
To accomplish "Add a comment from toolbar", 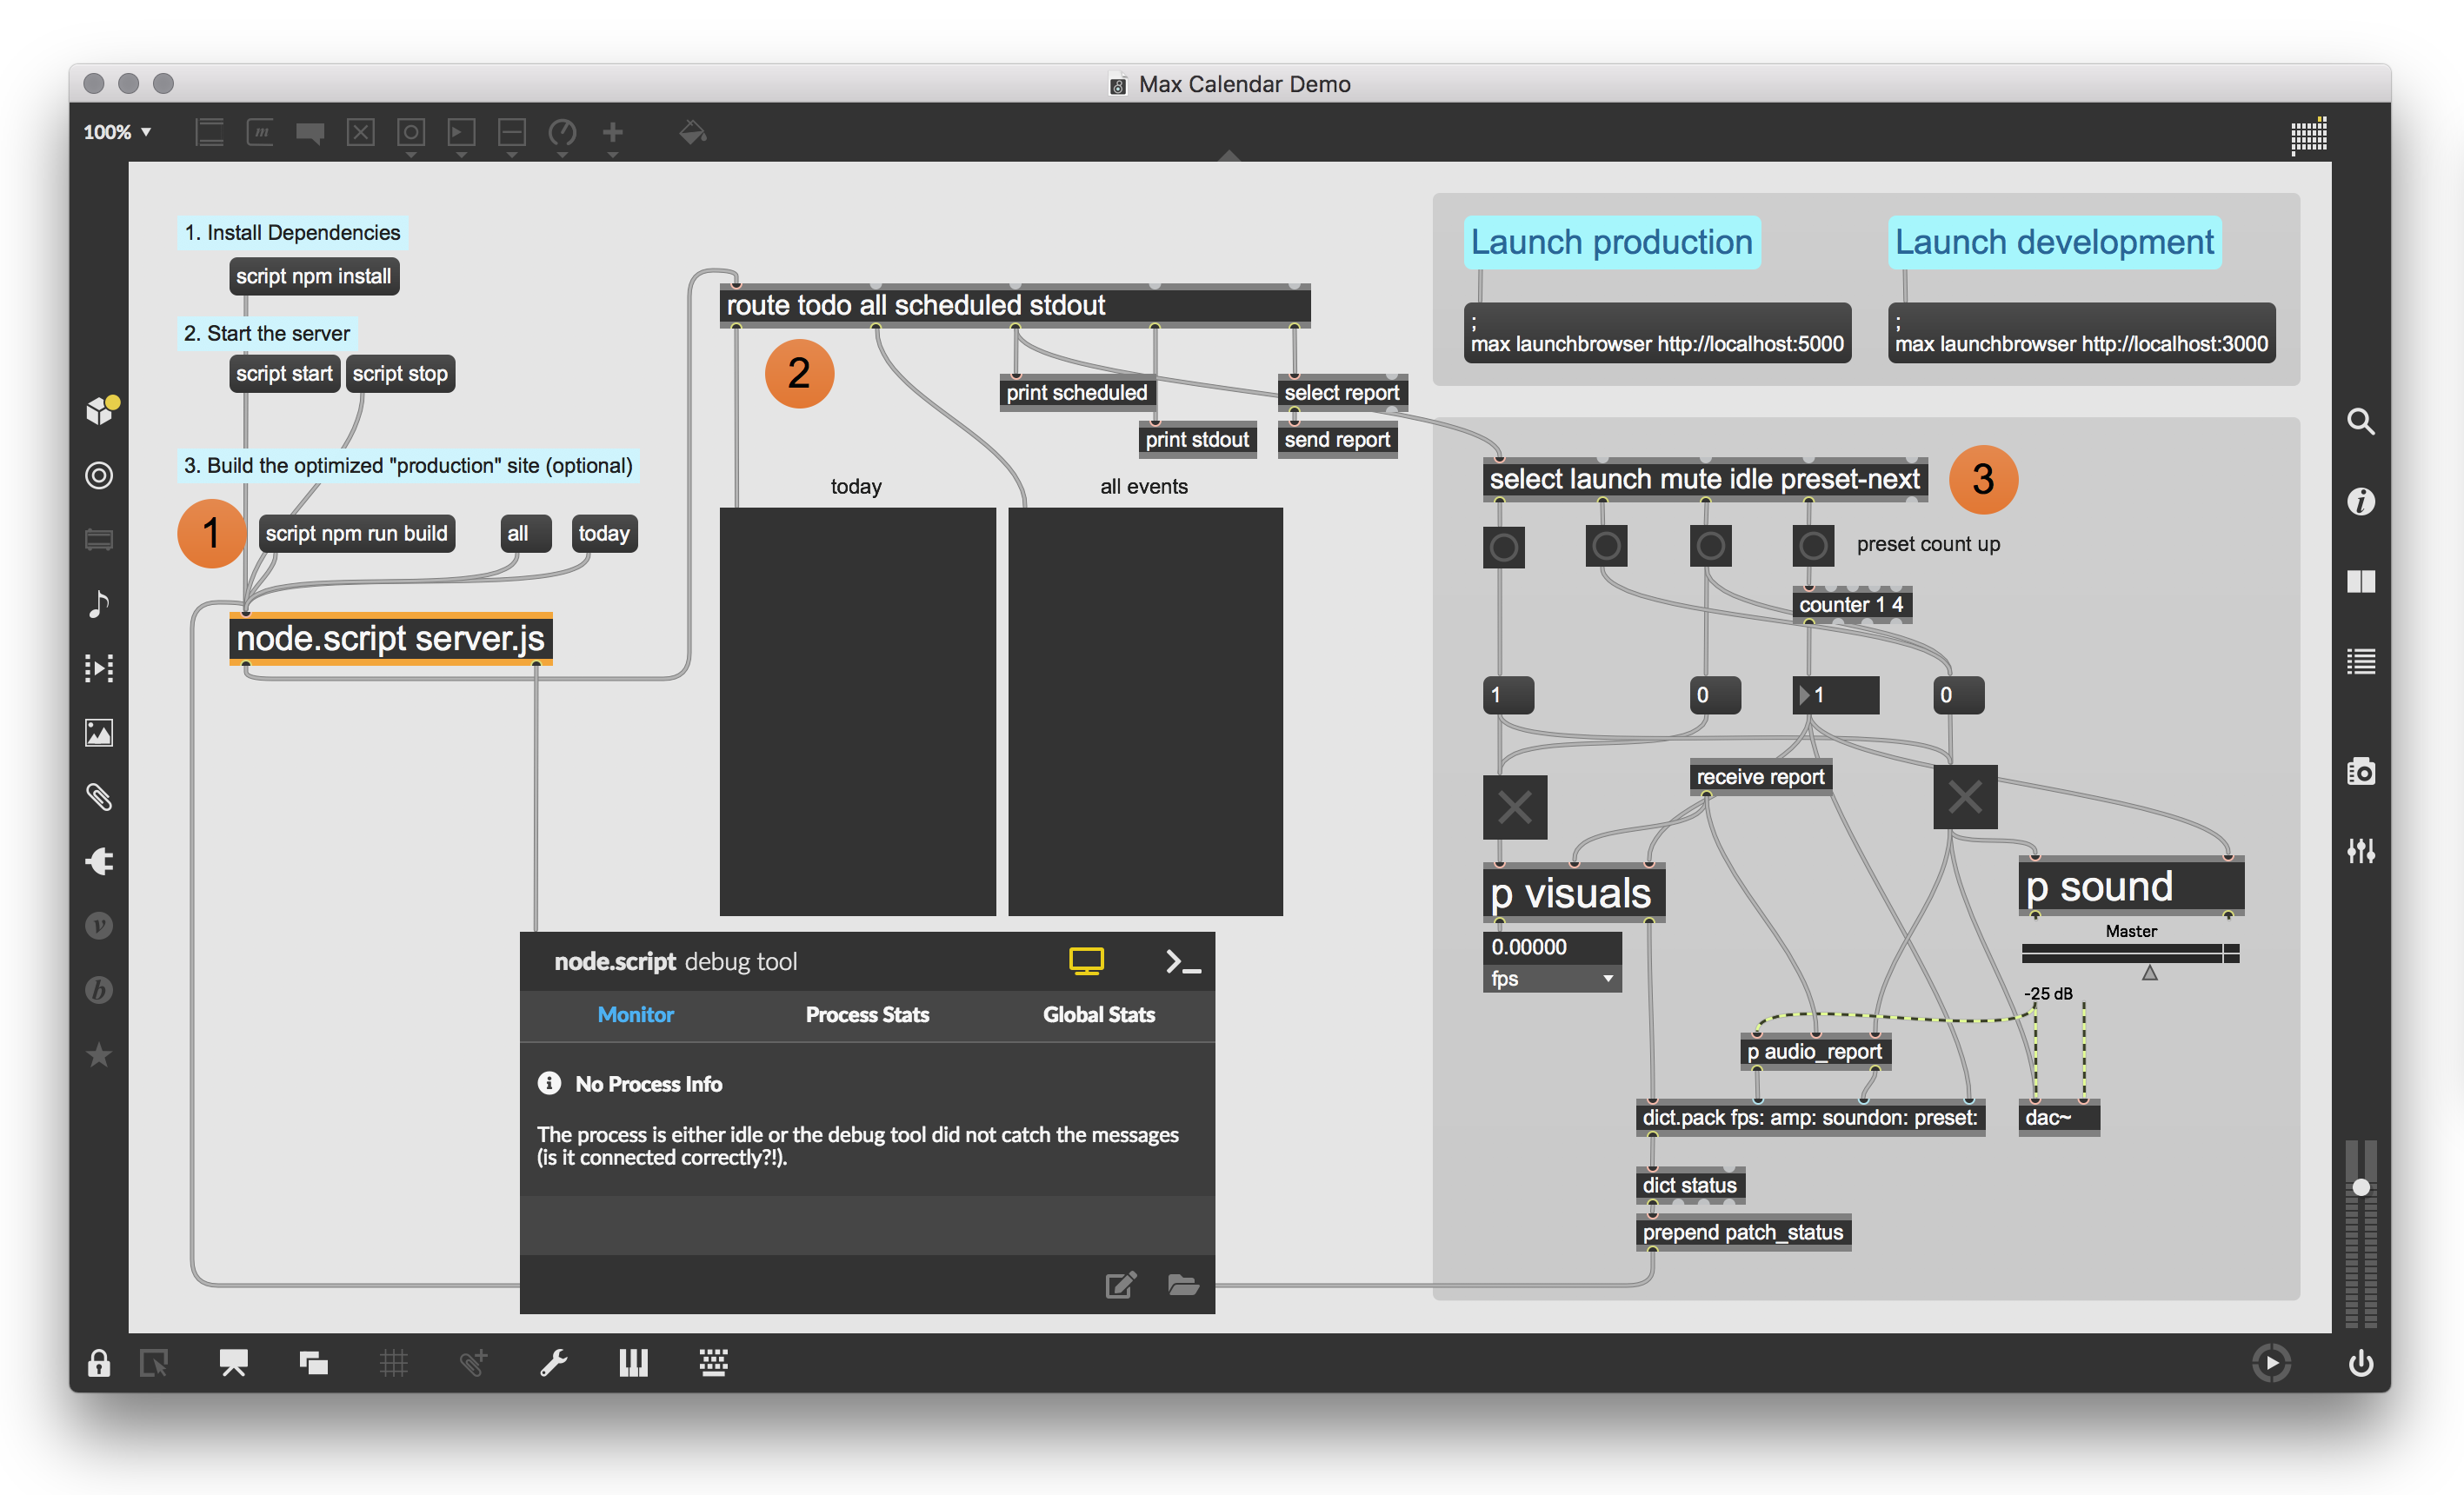I will click(x=310, y=133).
